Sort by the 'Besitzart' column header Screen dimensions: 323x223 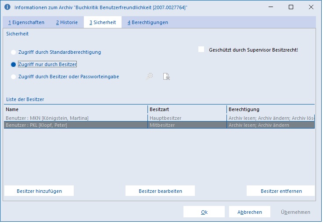coord(187,109)
